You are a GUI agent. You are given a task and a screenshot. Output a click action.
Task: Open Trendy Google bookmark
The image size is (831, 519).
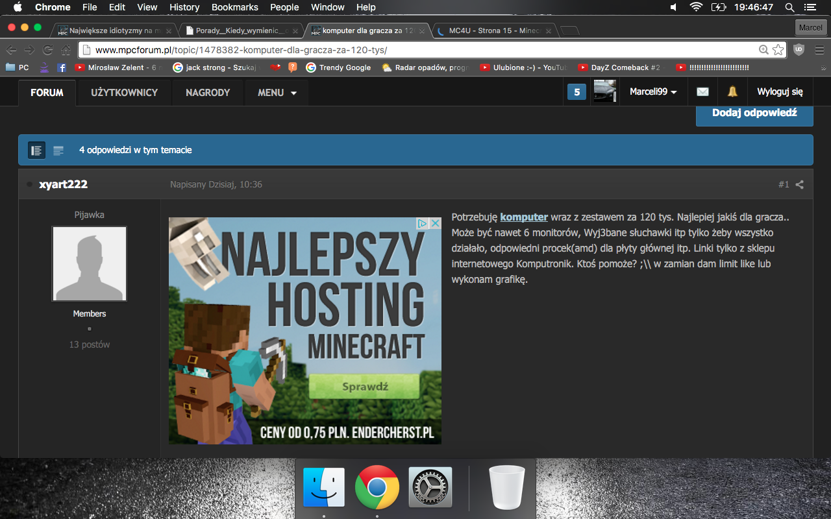pos(338,67)
